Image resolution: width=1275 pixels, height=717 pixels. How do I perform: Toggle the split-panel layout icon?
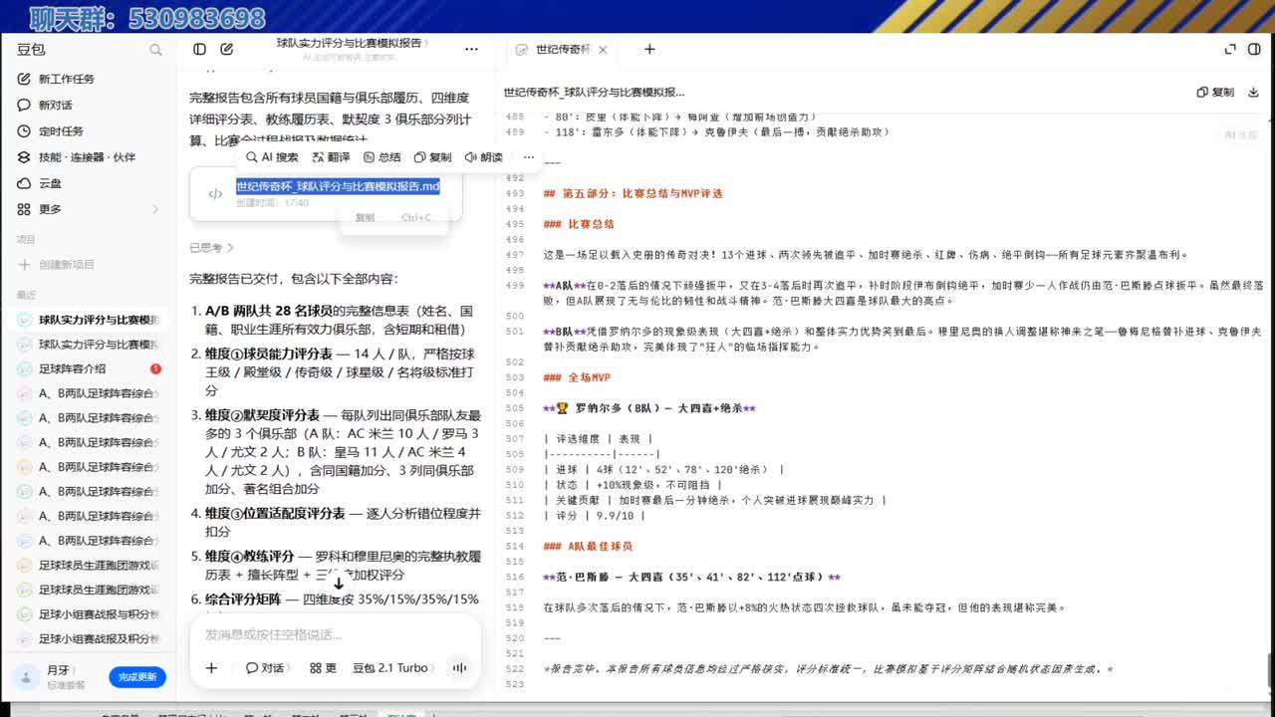[x=1254, y=49]
